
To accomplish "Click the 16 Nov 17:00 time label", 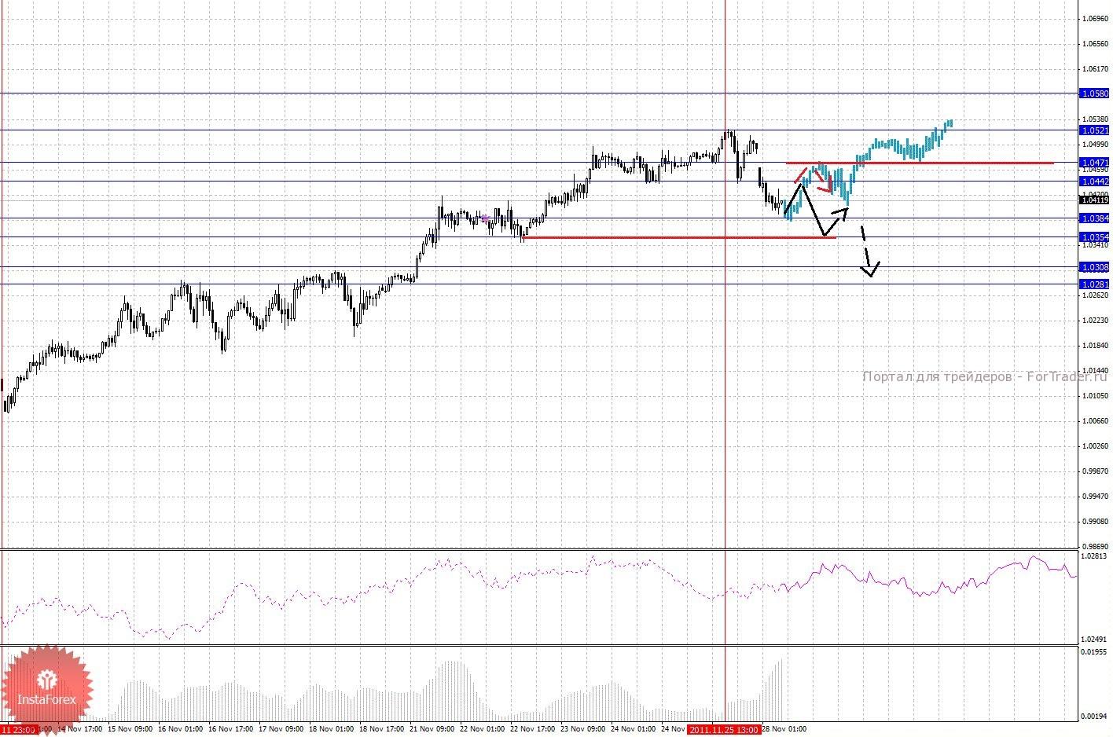I will [232, 730].
